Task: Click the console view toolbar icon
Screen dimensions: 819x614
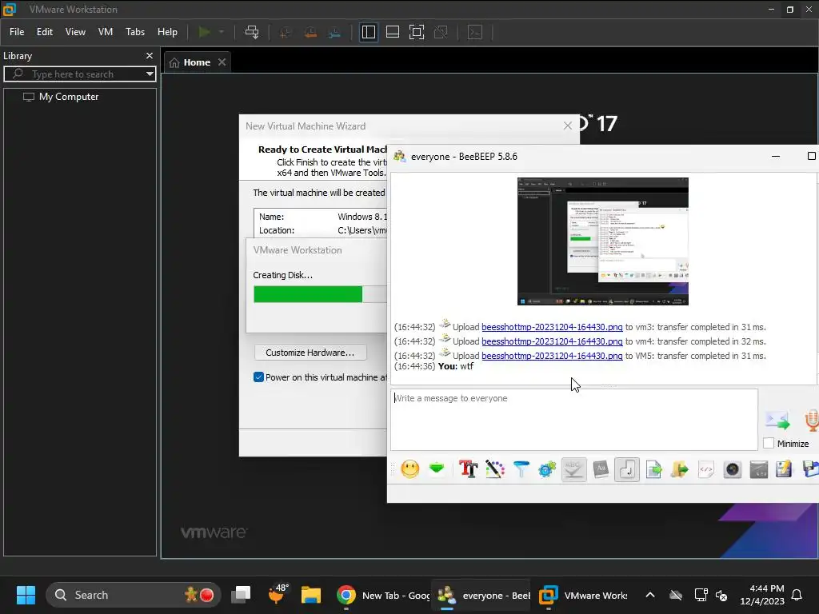Action: (x=475, y=32)
